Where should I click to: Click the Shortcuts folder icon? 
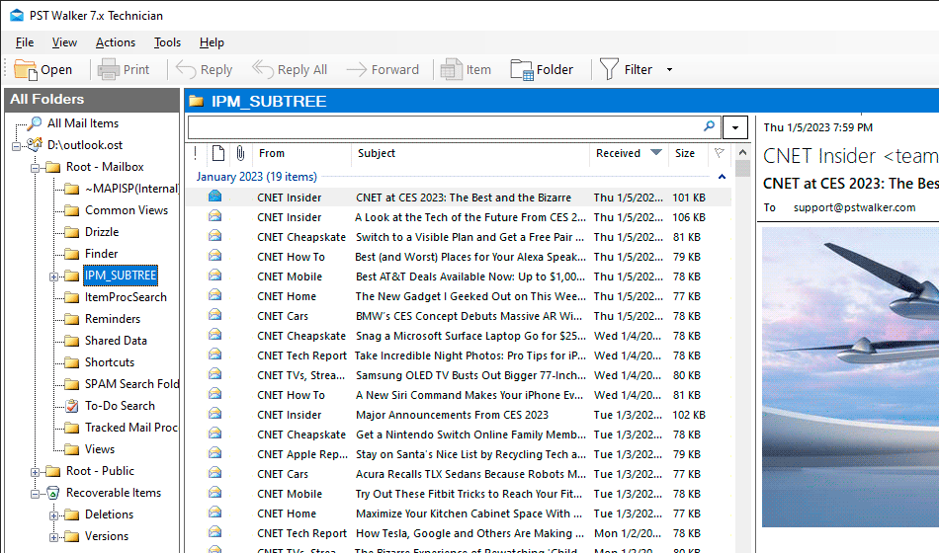click(x=72, y=362)
